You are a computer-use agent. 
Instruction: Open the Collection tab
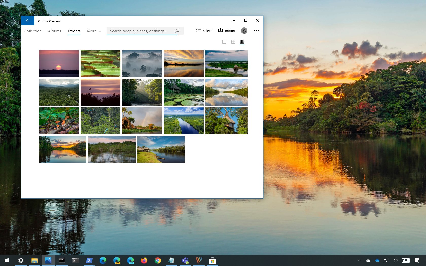tap(33, 31)
